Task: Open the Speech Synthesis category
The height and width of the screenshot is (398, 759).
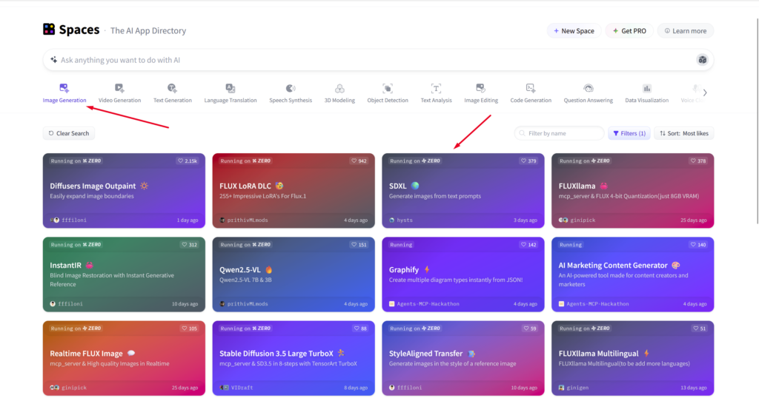Action: (291, 93)
